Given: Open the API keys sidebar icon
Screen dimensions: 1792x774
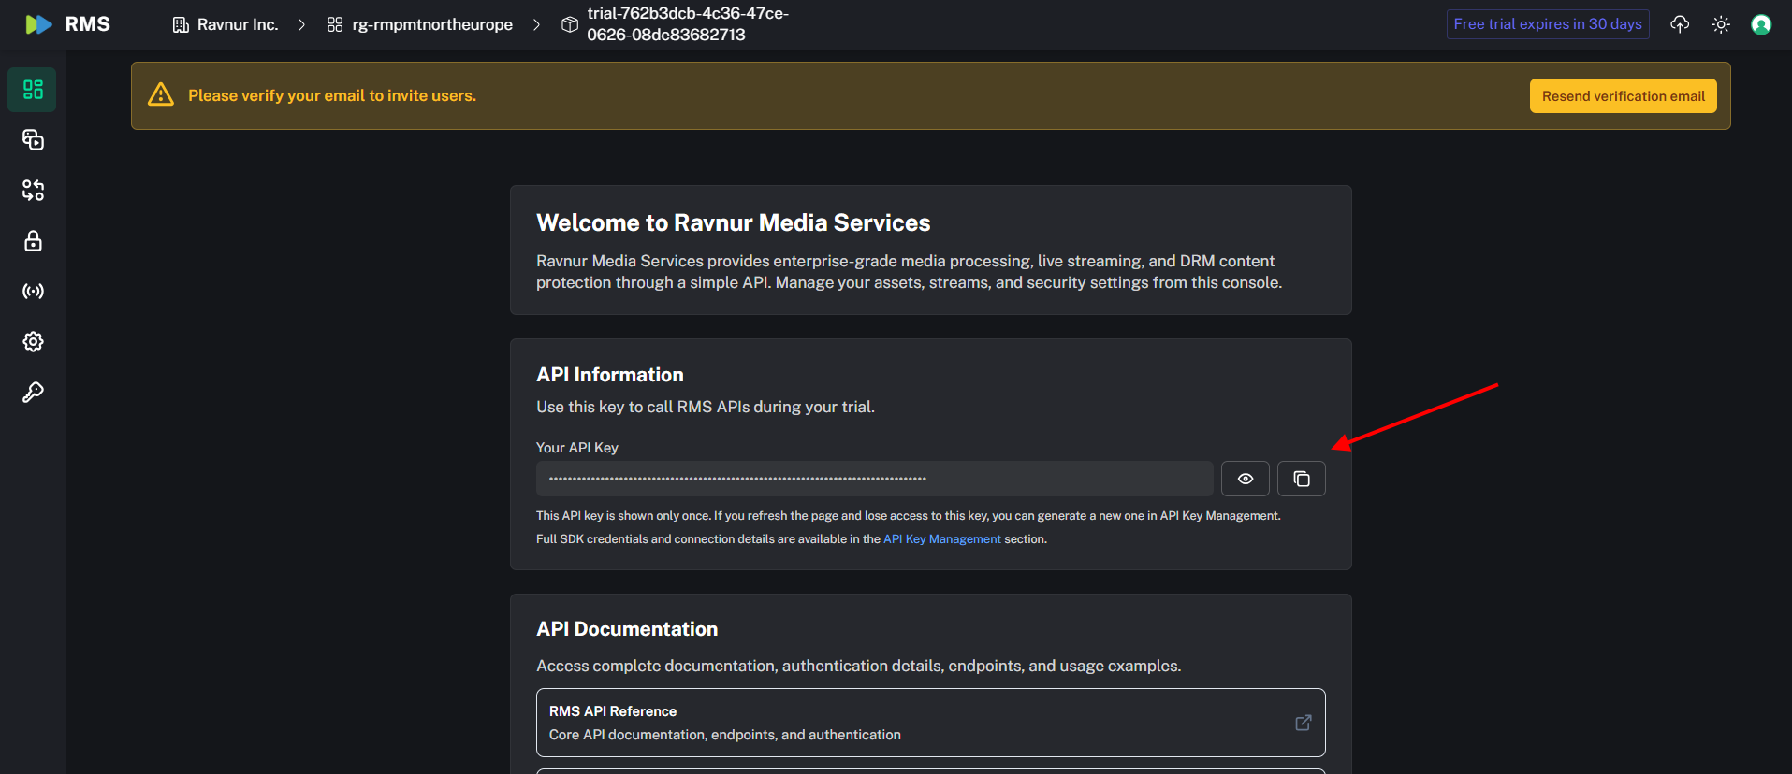Looking at the screenshot, I should click(33, 393).
